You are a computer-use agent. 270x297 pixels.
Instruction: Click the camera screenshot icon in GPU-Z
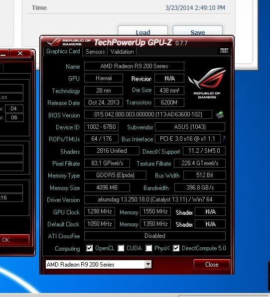[224, 51]
